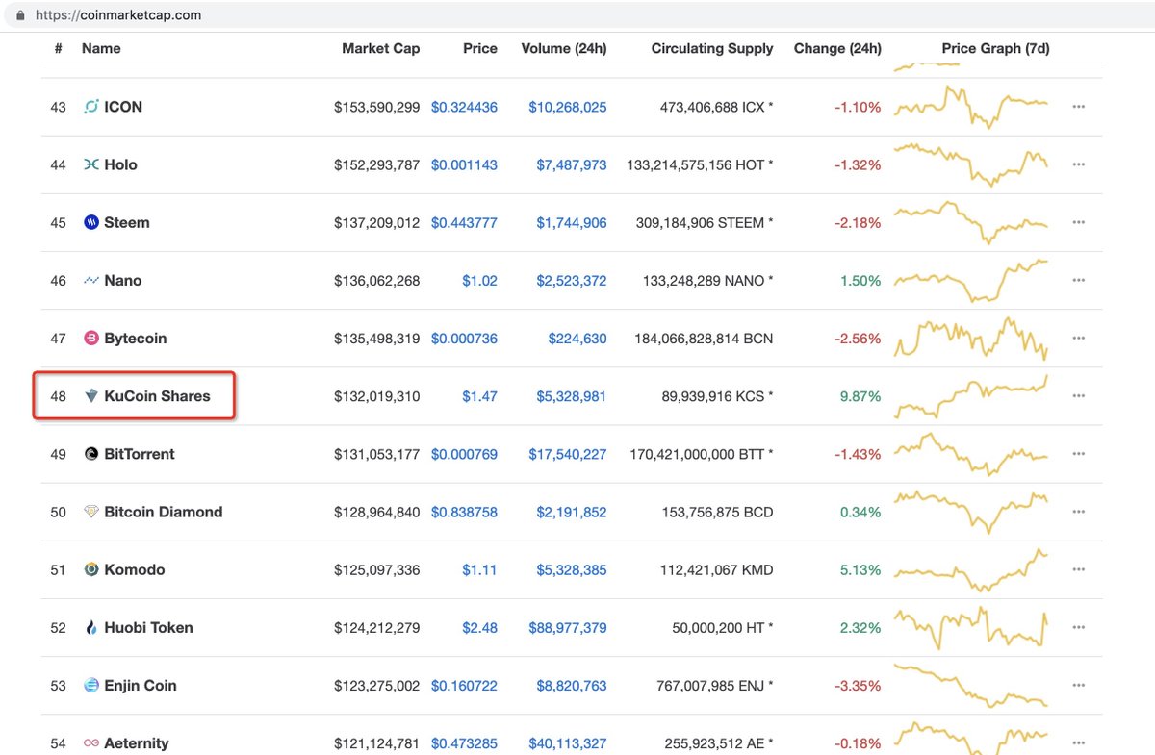Sort by the Price column header
Screen dimensions: 1155x755
coord(479,48)
